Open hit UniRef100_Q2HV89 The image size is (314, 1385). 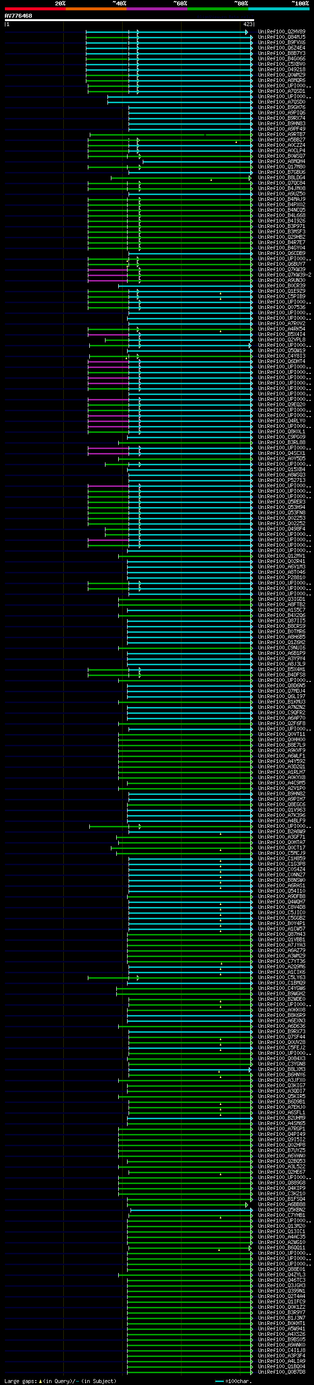pyautogui.click(x=282, y=32)
